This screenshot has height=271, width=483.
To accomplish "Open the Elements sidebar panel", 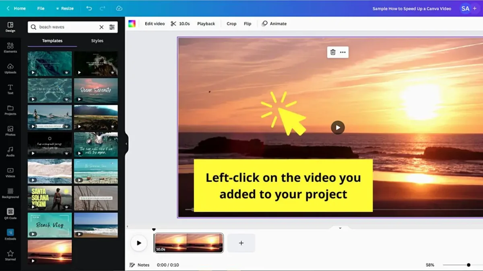I will [10, 48].
